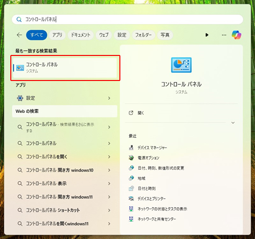
Task: Click the search magnifier icon in search box
Action: (x=19, y=20)
